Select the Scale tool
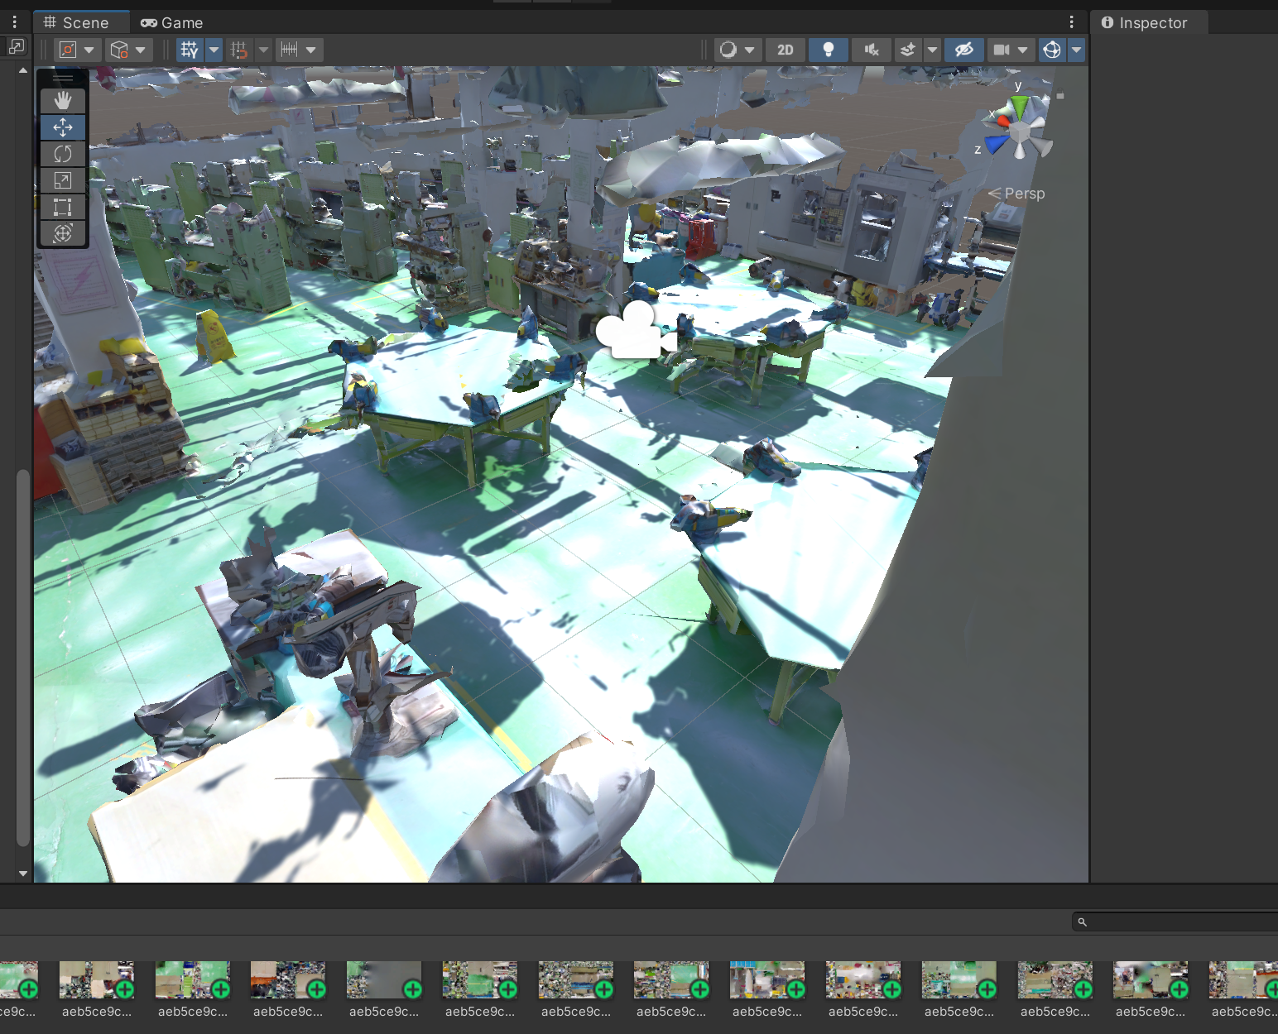 click(62, 180)
